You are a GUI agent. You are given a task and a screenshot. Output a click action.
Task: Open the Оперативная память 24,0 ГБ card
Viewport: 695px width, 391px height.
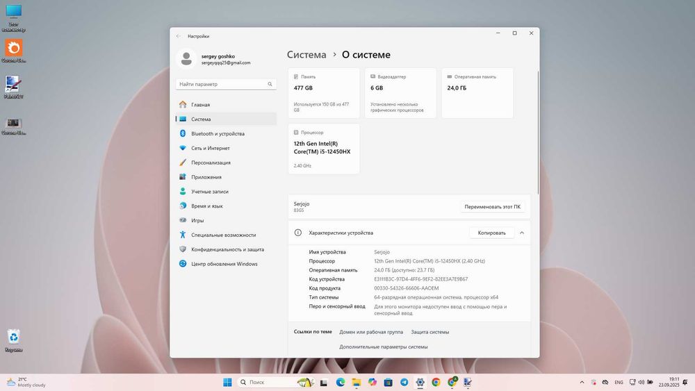pyautogui.click(x=477, y=93)
